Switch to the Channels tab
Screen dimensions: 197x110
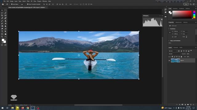point(176,48)
